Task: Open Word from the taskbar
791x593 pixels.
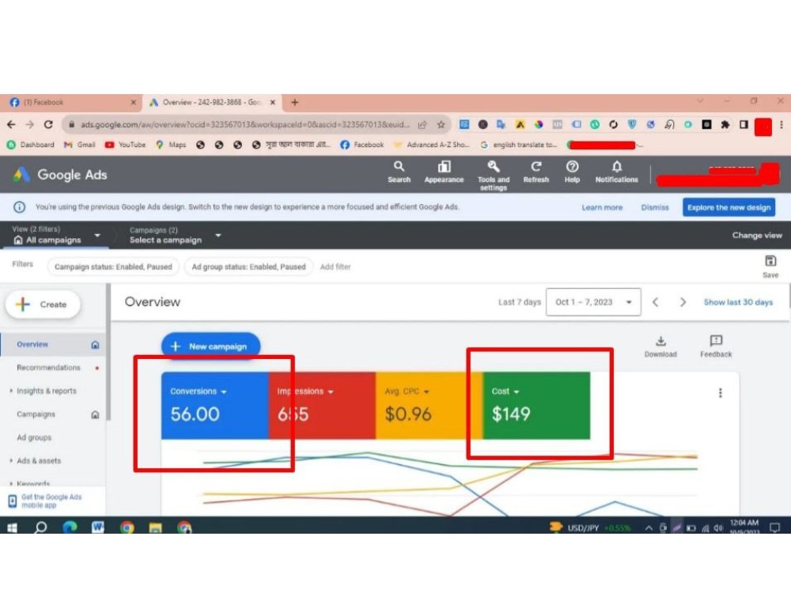Action: pos(98,527)
